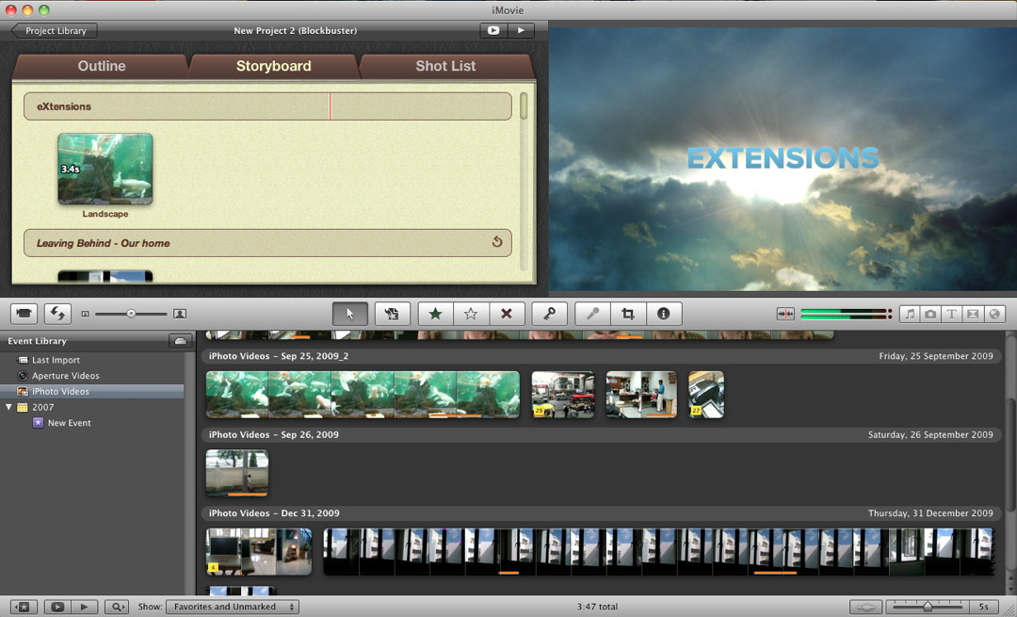The image size is (1017, 617).
Task: Select the office interior clip from Sep 25
Action: click(x=641, y=395)
